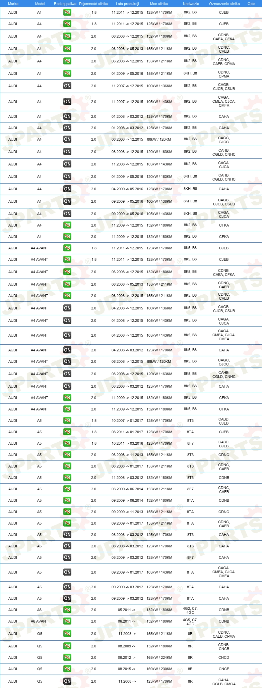Click ON icon in A4 8KH 105kW row
Screen dimensions: 262x688
tap(67, 214)
